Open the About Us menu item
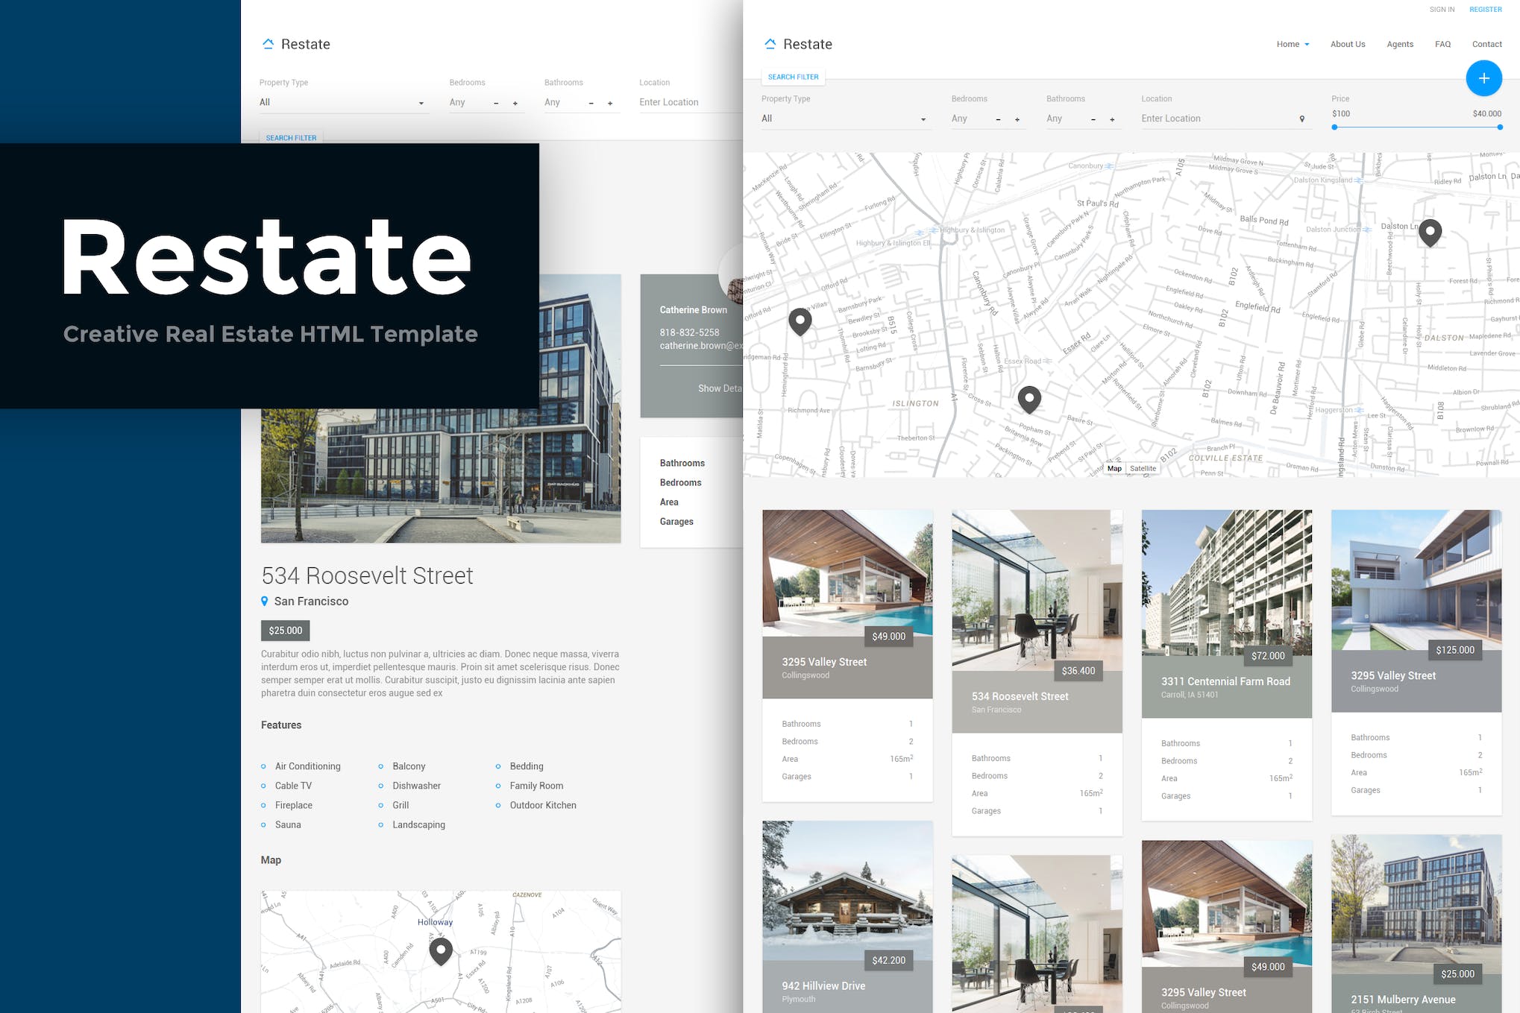This screenshot has height=1013, width=1520. tap(1348, 44)
